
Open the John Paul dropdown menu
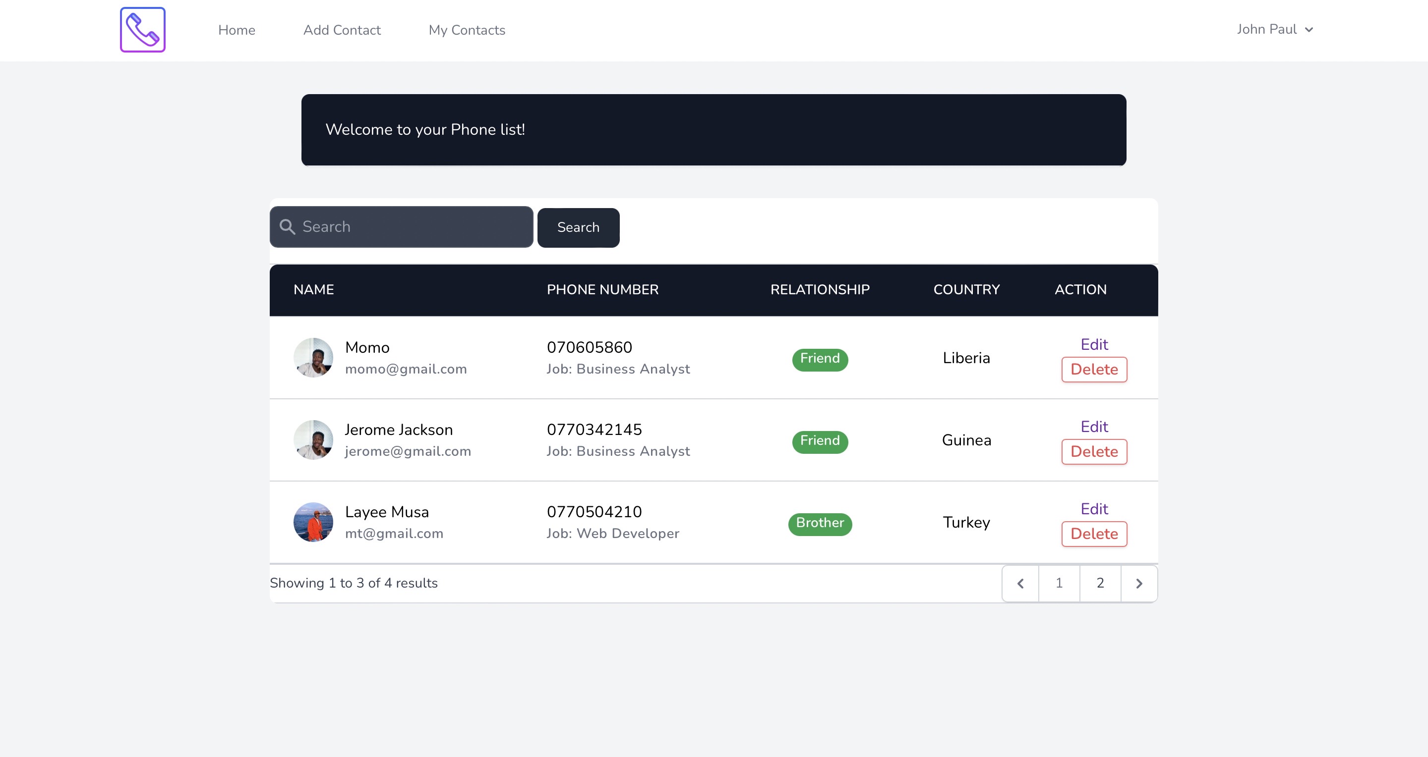[1276, 29]
